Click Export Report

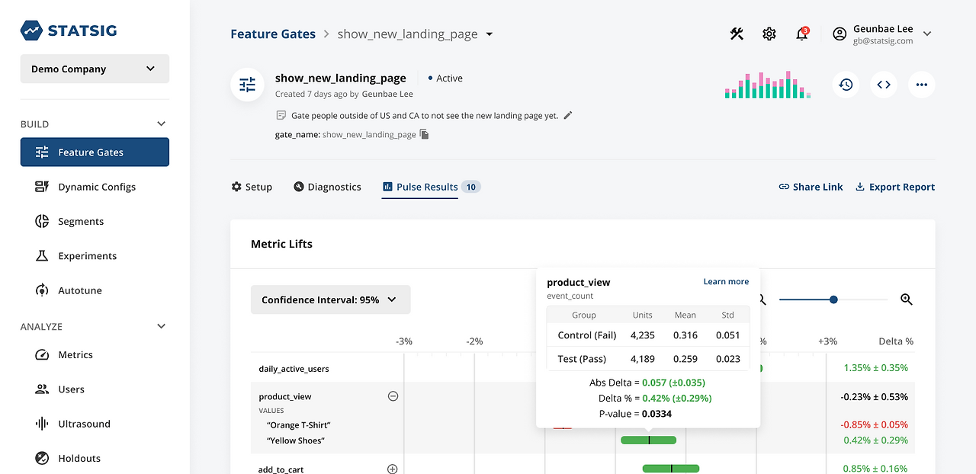pyautogui.click(x=894, y=187)
